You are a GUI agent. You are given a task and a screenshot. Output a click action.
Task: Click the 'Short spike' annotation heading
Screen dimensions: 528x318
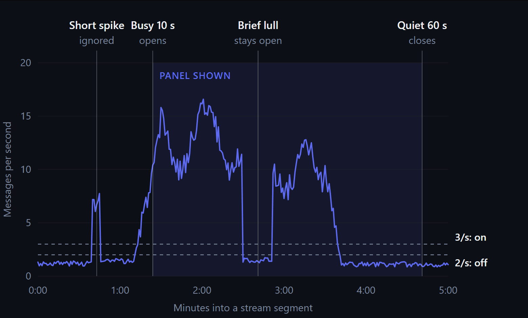coord(96,26)
